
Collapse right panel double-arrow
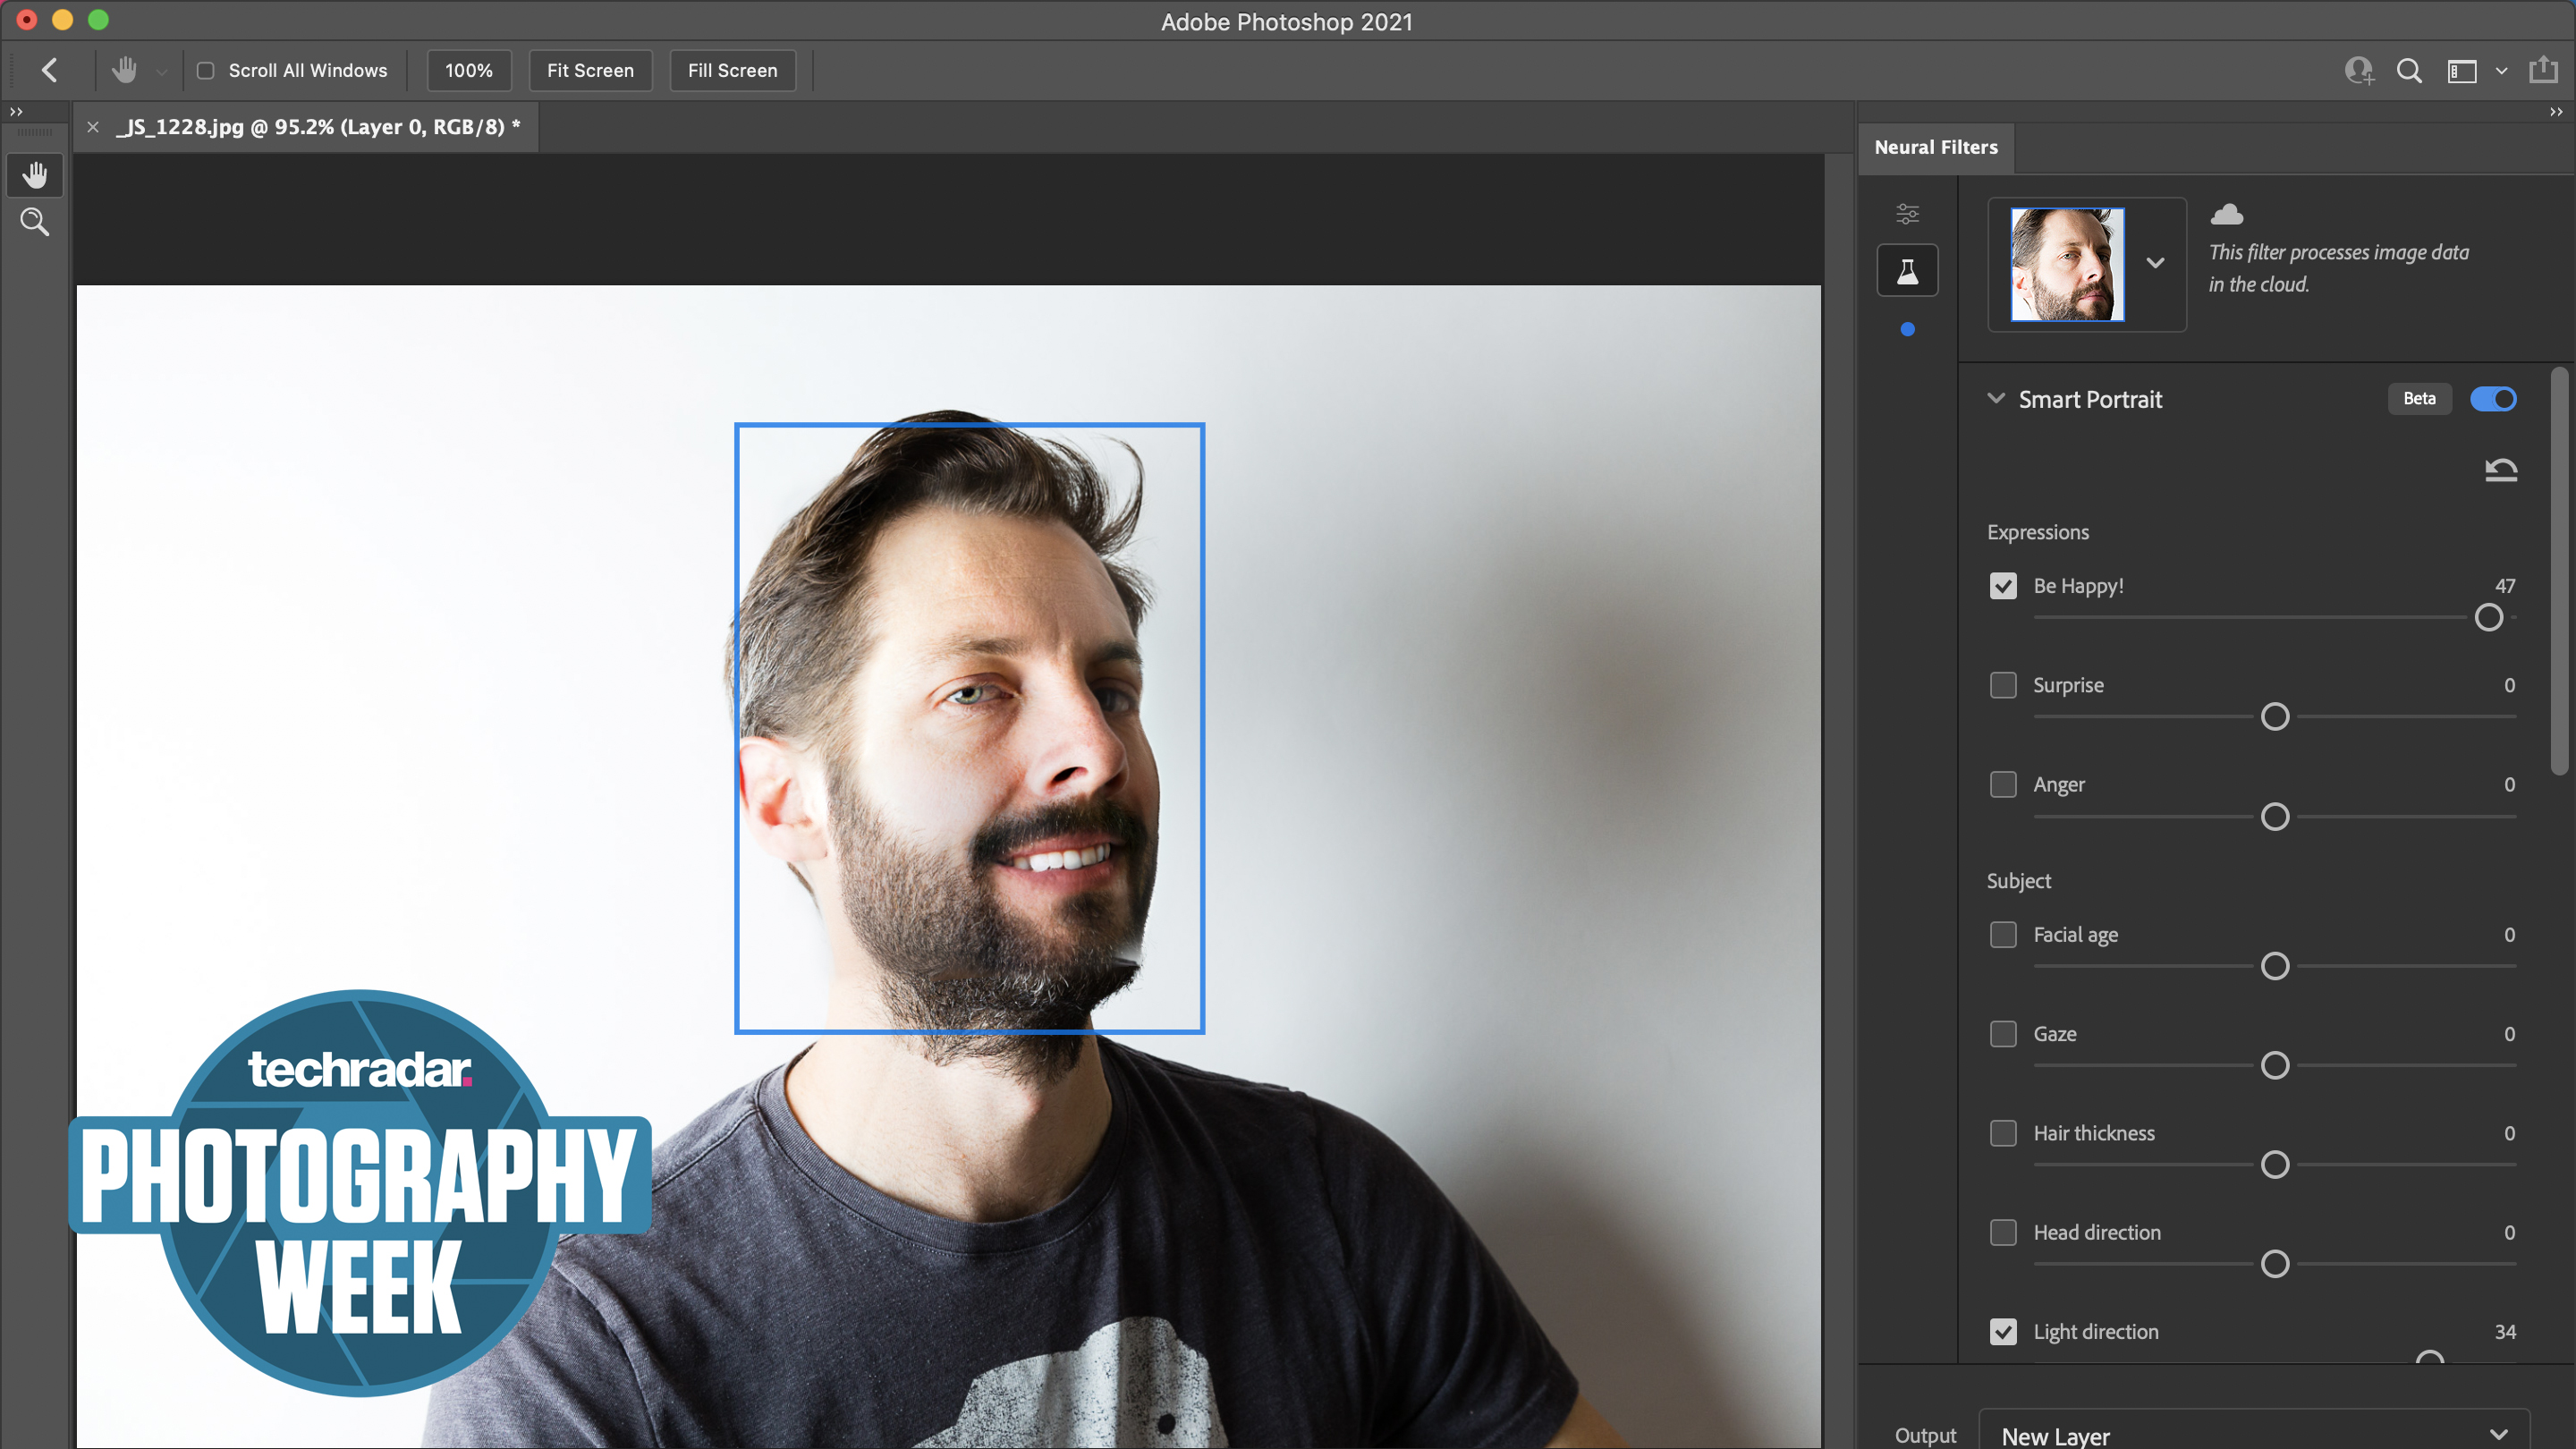(2556, 112)
